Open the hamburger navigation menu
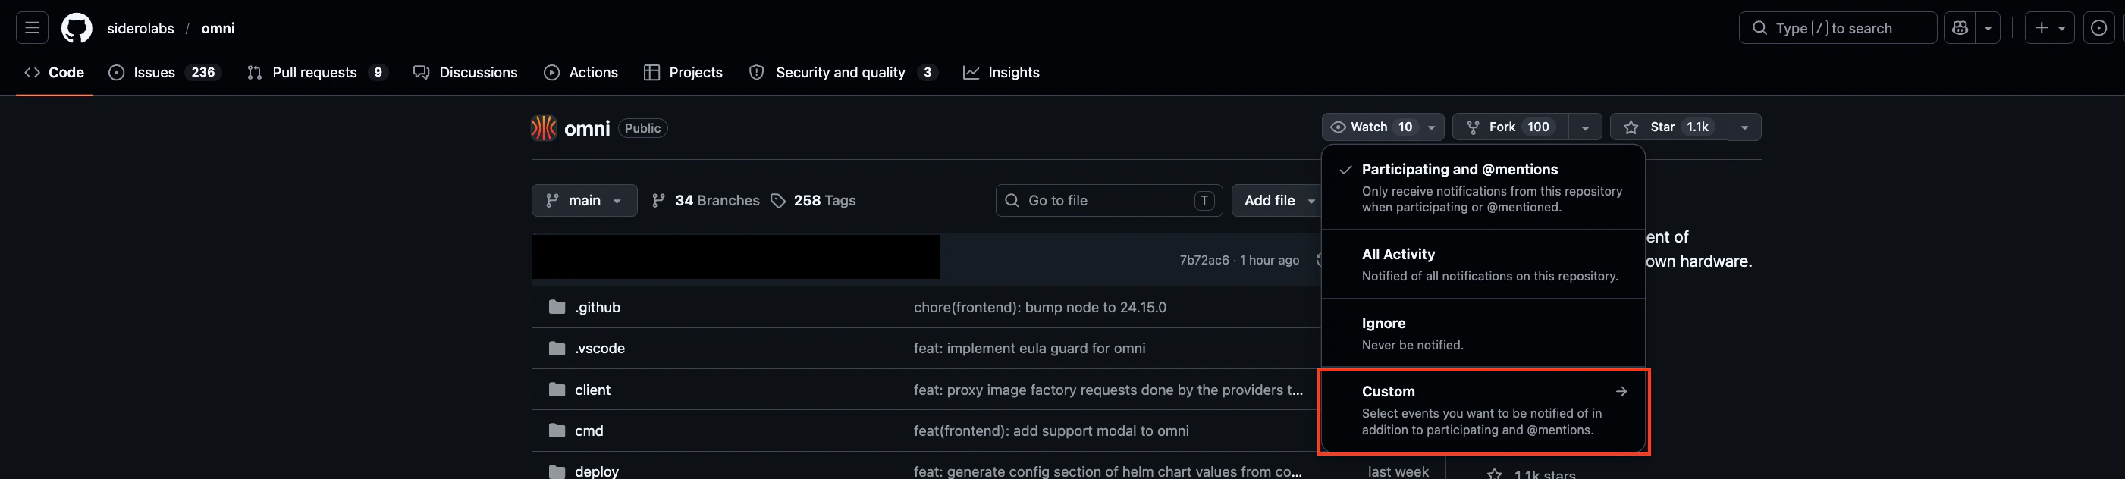The width and height of the screenshot is (2125, 479). tap(32, 28)
